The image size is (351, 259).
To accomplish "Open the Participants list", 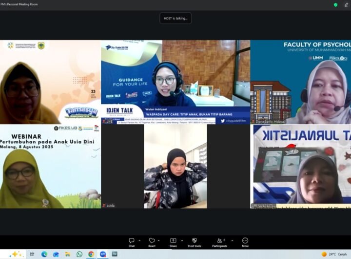I will (219, 242).
